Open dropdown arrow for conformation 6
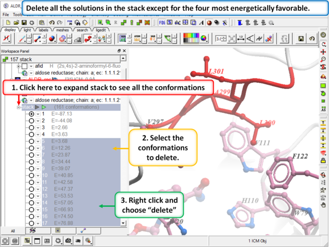This screenshot has width=329, height=247. (38, 148)
